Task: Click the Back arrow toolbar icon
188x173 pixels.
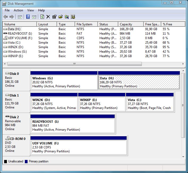Action: click(6, 17)
